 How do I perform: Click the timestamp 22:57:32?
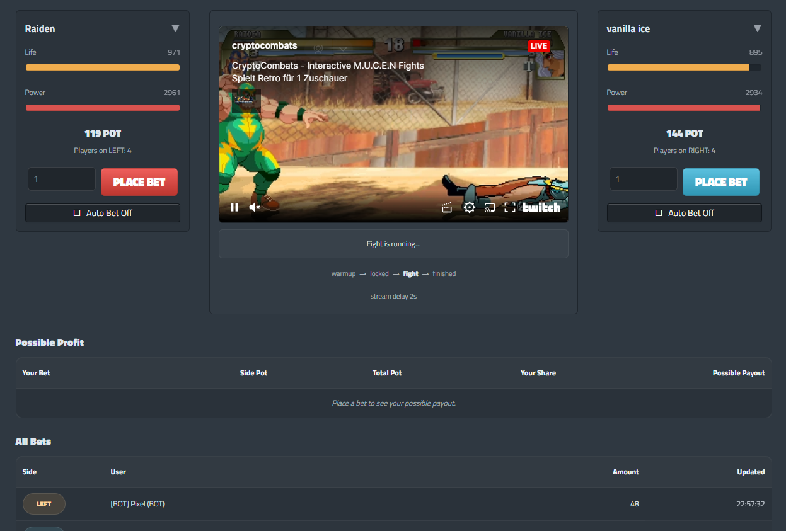pos(750,504)
